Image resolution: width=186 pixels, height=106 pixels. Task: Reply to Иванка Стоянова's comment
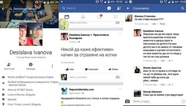(162, 24)
